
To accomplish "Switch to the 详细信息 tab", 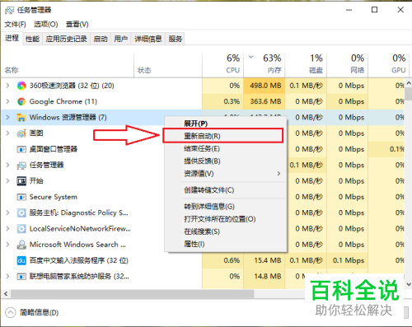I will click(148, 39).
